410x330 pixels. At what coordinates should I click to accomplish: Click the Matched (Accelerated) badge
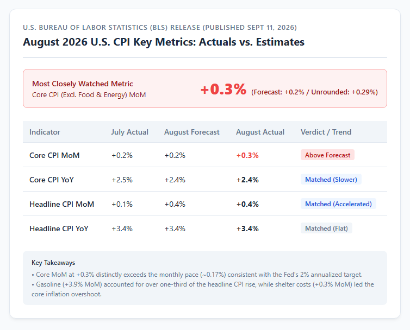[338, 204]
